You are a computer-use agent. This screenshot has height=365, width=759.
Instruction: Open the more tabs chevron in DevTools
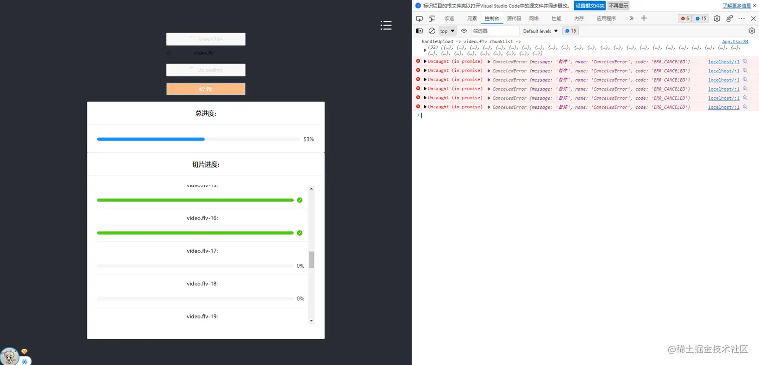click(631, 19)
